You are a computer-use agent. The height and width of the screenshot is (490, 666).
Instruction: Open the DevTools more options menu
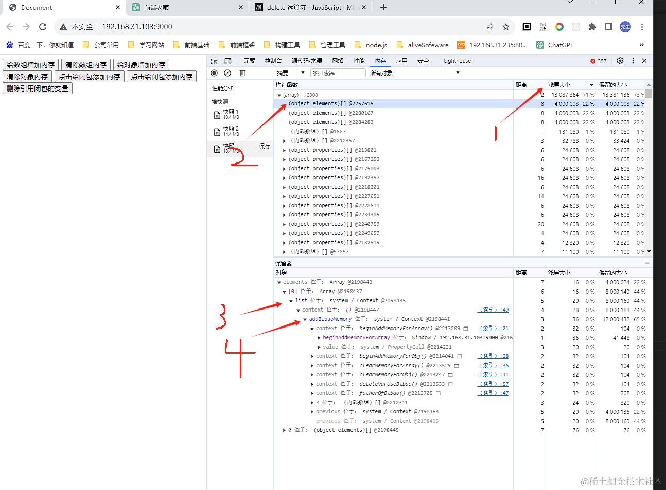coord(633,61)
